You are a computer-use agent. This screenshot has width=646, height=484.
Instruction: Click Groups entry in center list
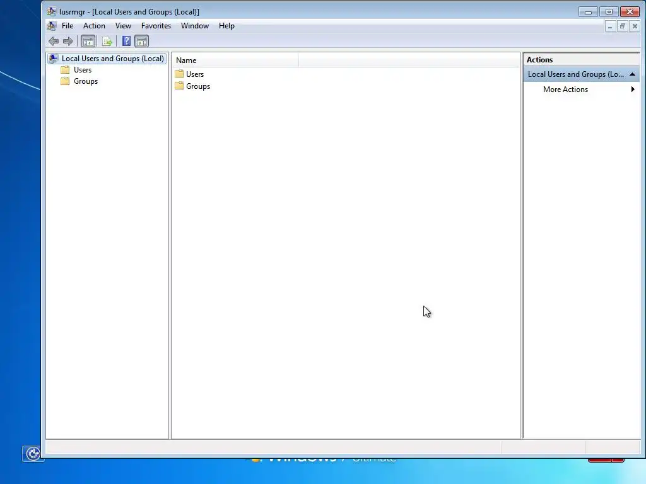(198, 86)
